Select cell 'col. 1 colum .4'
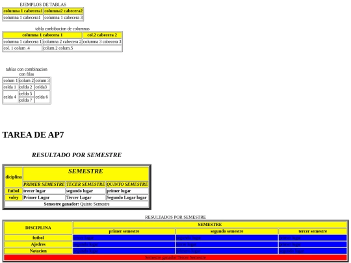 (x=22, y=48)
